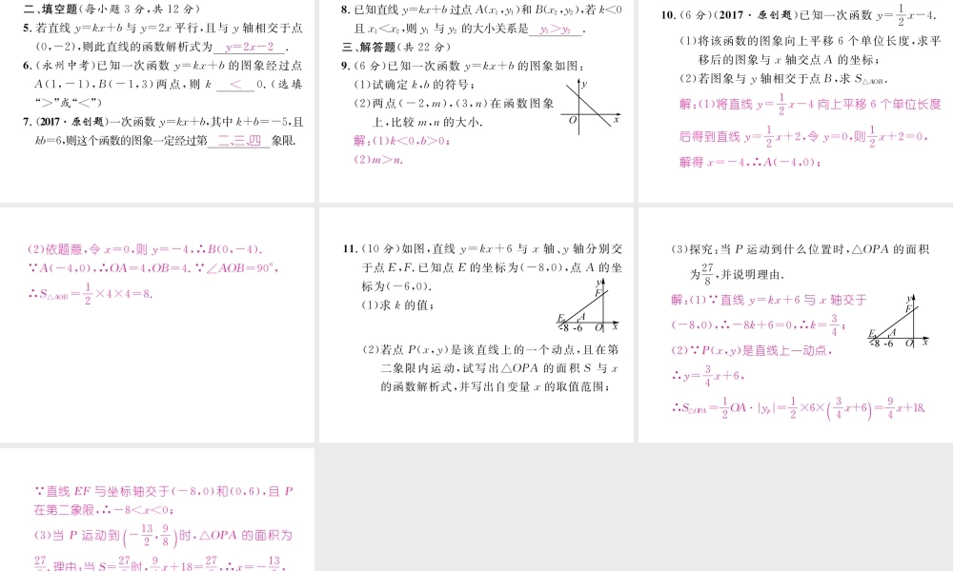
Task: Open the slide thumbnail starting with 直线EF与坐标轴
Action: click(x=157, y=510)
